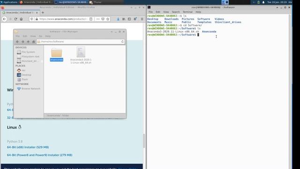Open terminal Edit menu
300x169 pixels.
158,12
